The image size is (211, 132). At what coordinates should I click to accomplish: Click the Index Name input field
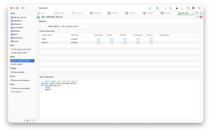tap(74, 26)
